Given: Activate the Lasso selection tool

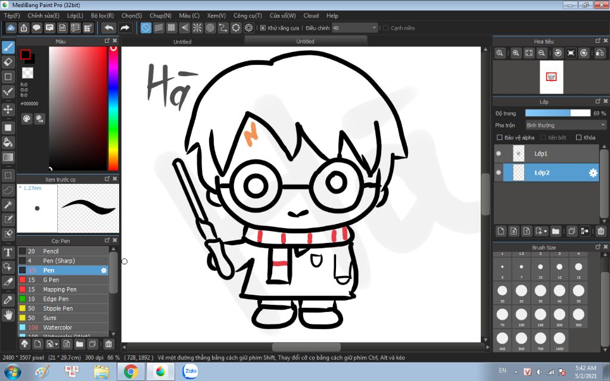Looking at the screenshot, I should (x=8, y=190).
